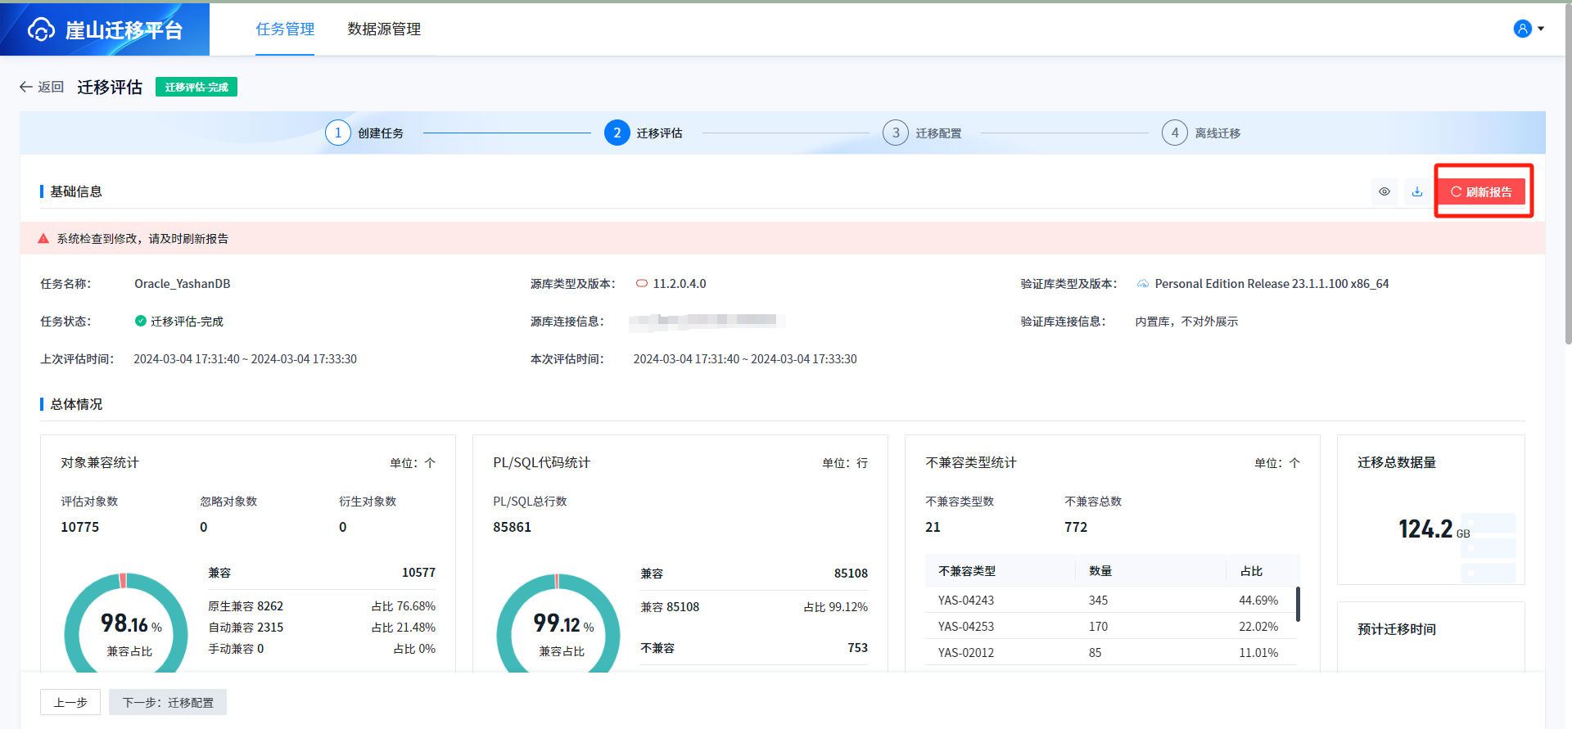The image size is (1572, 729).
Task: Click the 不兼容类型统计 card title
Action: tap(971, 462)
